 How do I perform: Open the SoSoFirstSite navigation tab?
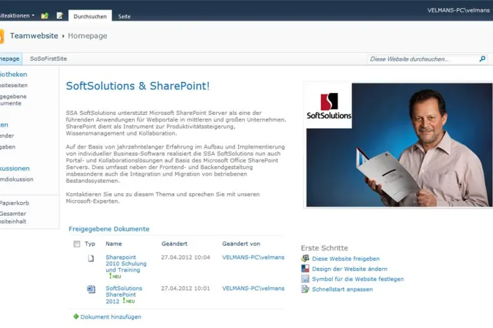[x=49, y=59]
